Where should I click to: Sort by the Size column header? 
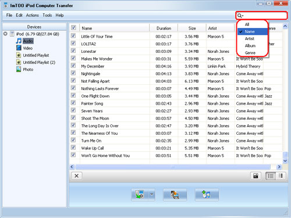[x=192, y=28]
